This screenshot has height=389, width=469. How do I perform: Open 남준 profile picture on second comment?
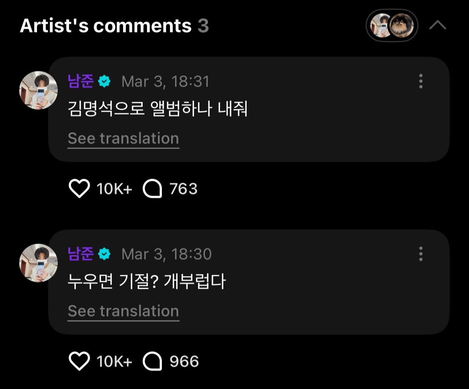tap(38, 263)
